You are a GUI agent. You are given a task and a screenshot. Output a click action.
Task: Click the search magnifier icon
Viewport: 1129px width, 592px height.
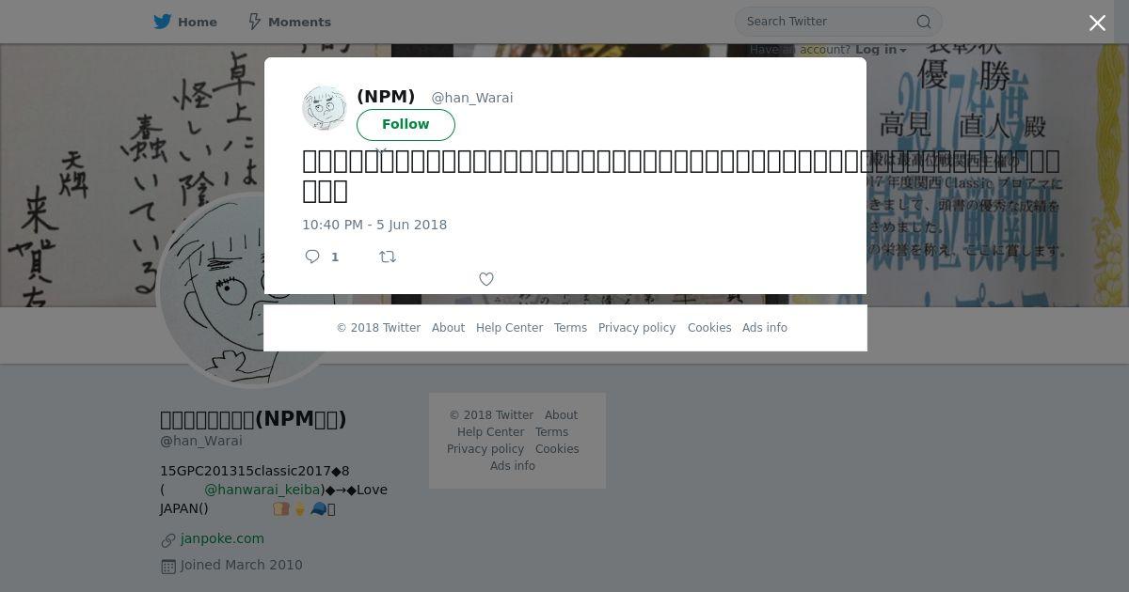tap(924, 22)
